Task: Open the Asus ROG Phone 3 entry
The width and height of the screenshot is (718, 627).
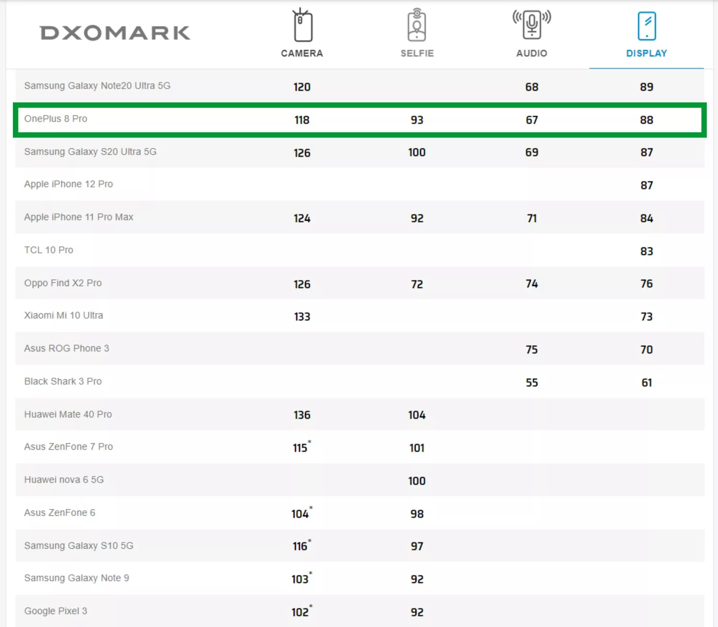Action: (66, 349)
